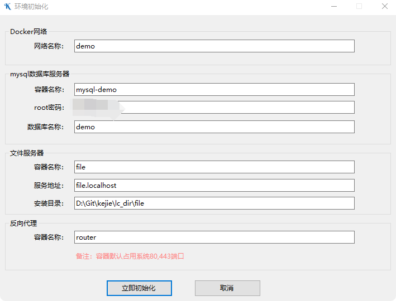The width and height of the screenshot is (396, 301).
Task: Click the 取消 button
Action: coord(227,288)
